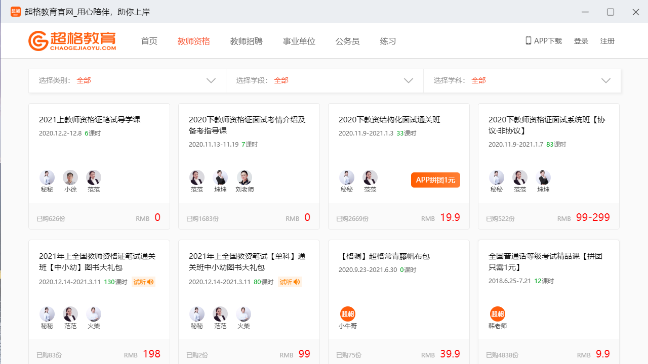Switch to the 教师招聘 tab
648x364 pixels.
pos(247,41)
